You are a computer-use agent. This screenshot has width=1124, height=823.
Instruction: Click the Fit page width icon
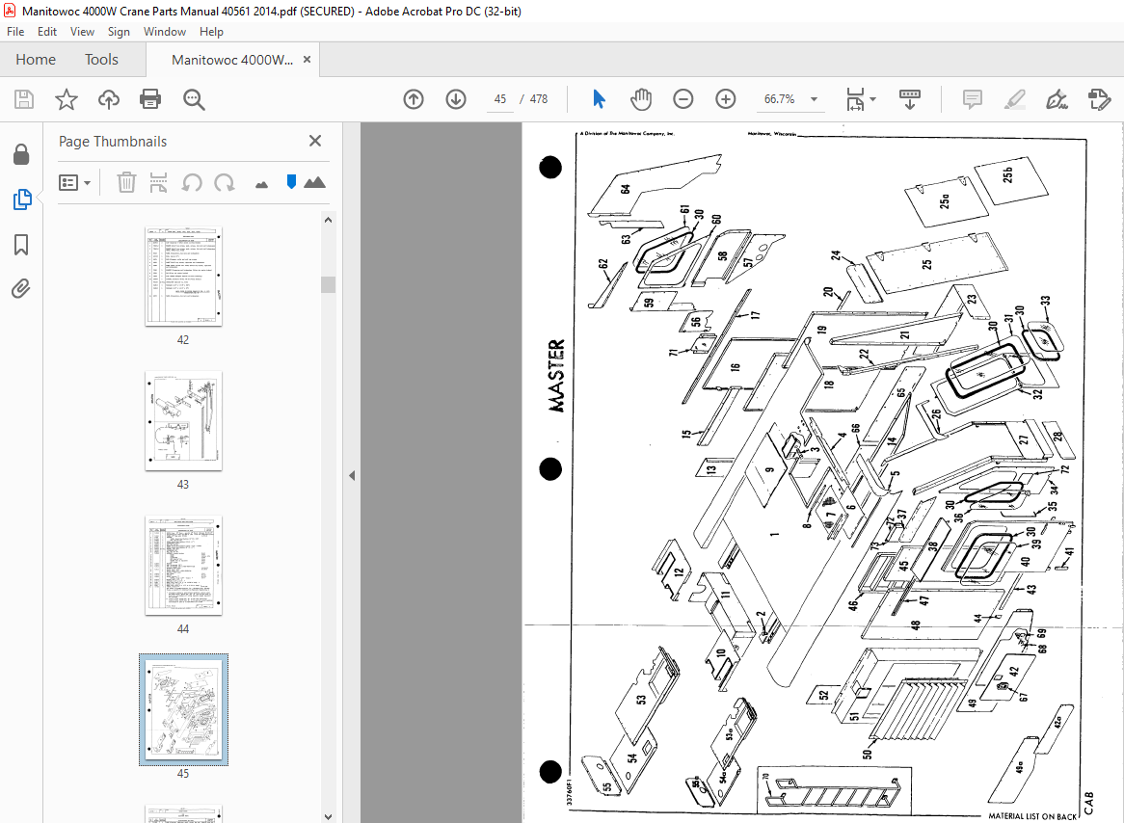[x=854, y=99]
